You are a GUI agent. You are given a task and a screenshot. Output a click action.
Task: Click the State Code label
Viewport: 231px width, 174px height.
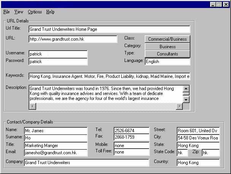[165, 152]
